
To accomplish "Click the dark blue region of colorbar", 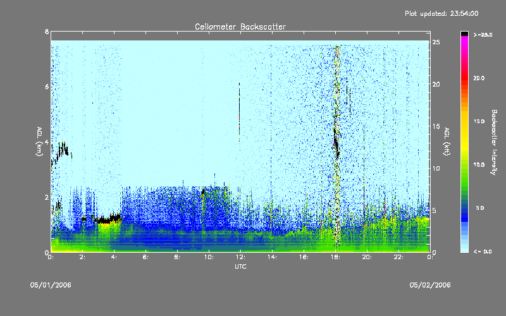I will 464,214.
